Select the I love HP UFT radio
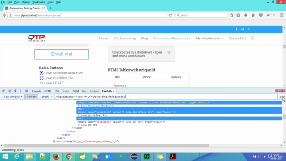 (x=42, y=83)
